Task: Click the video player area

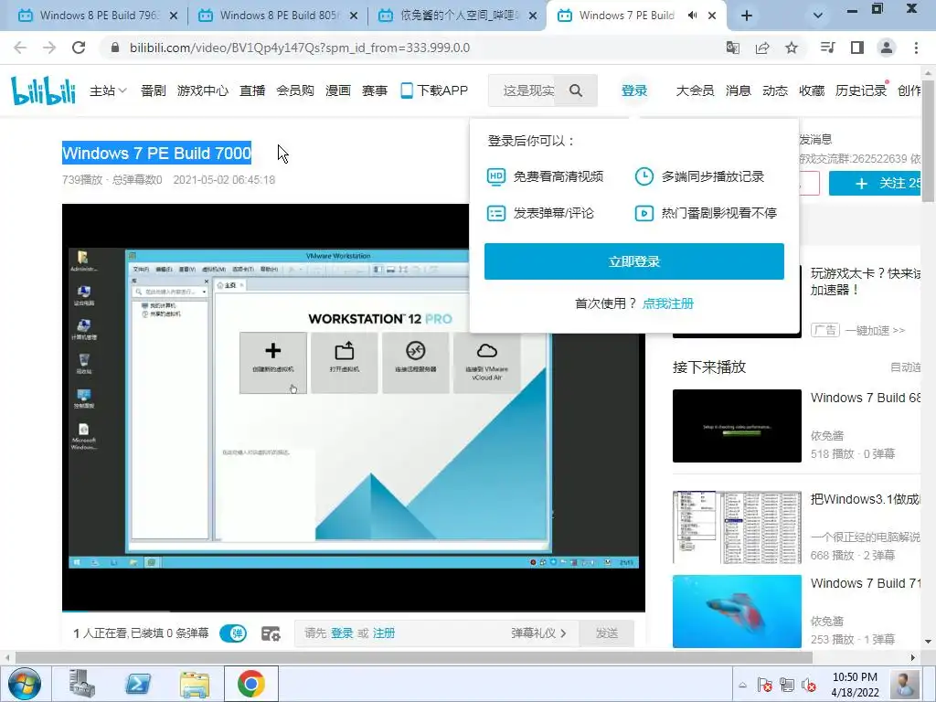Action: click(x=354, y=408)
